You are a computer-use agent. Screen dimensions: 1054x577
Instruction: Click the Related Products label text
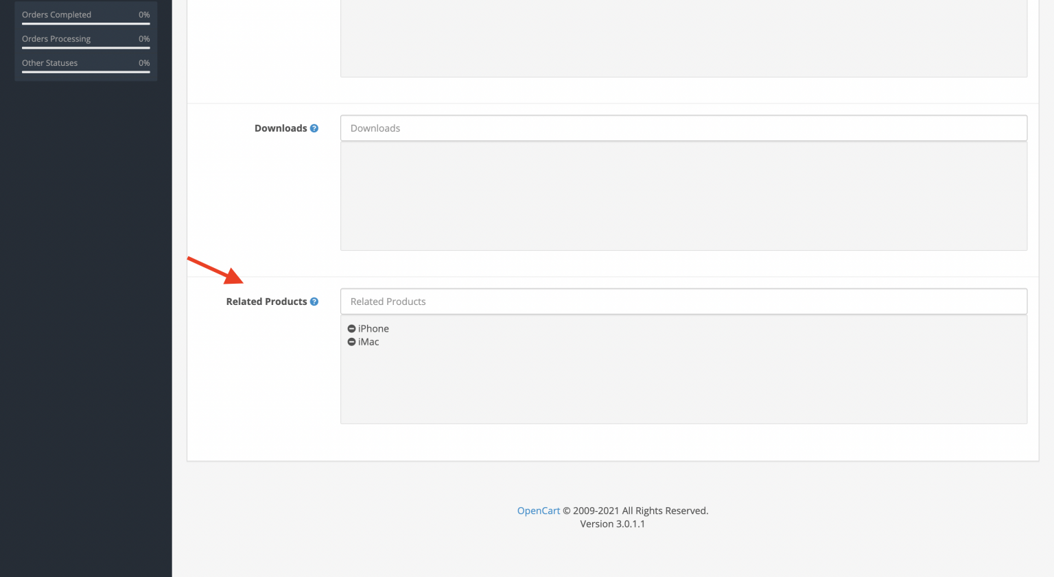(x=266, y=302)
